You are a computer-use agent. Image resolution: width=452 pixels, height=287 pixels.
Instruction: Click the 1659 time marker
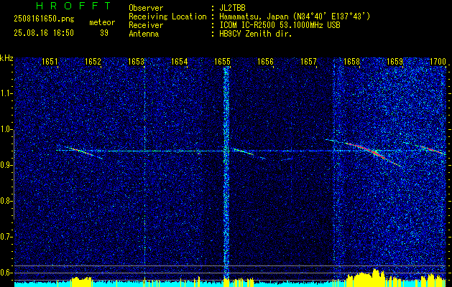[x=395, y=61]
